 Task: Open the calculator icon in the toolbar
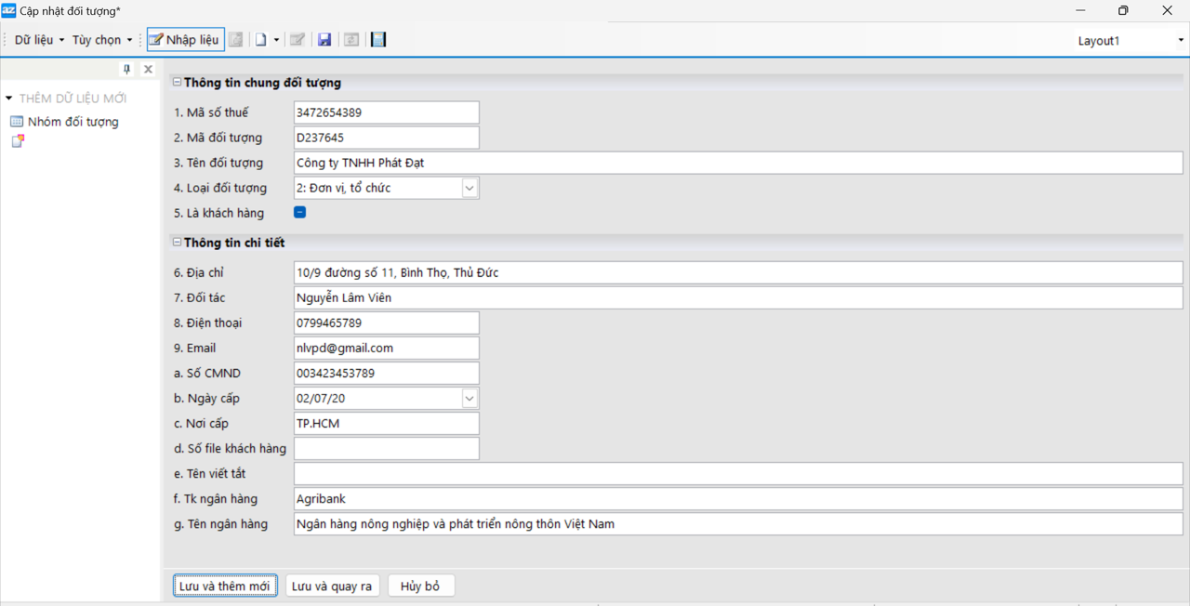[x=377, y=40]
